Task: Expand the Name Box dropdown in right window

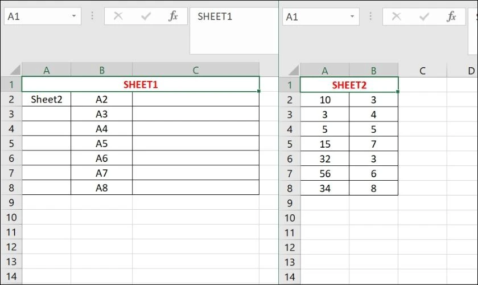Action: tap(352, 16)
